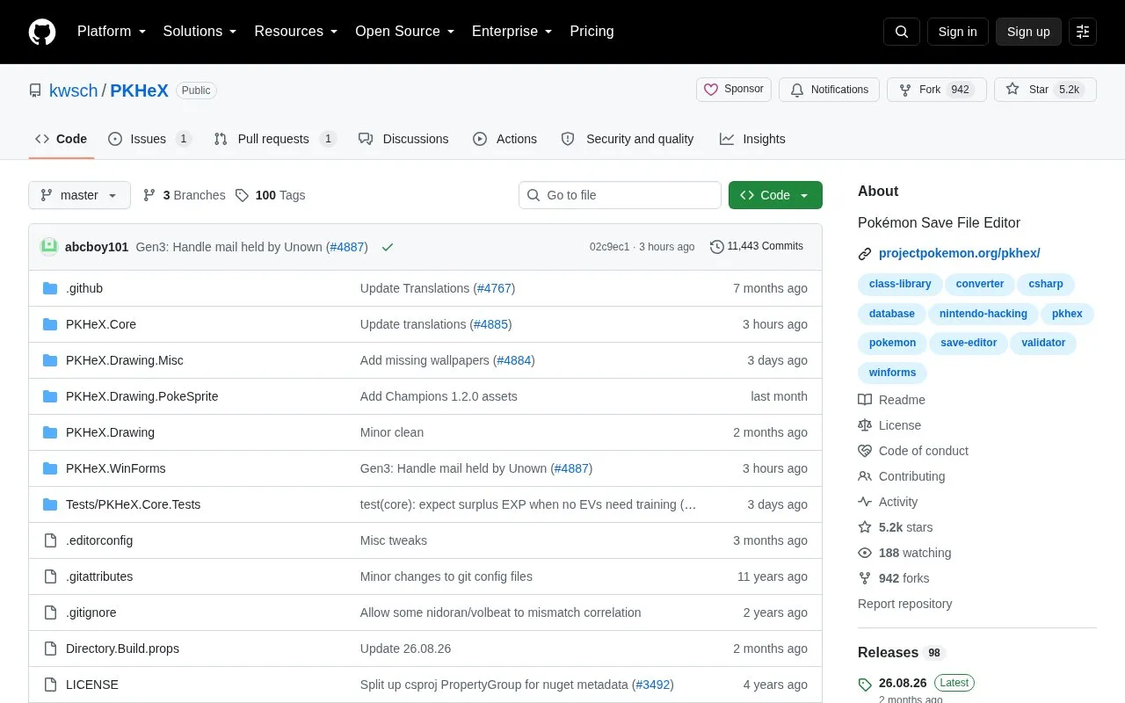Expand the Platform menu
Viewport: 1125px width, 703px height.
click(112, 32)
